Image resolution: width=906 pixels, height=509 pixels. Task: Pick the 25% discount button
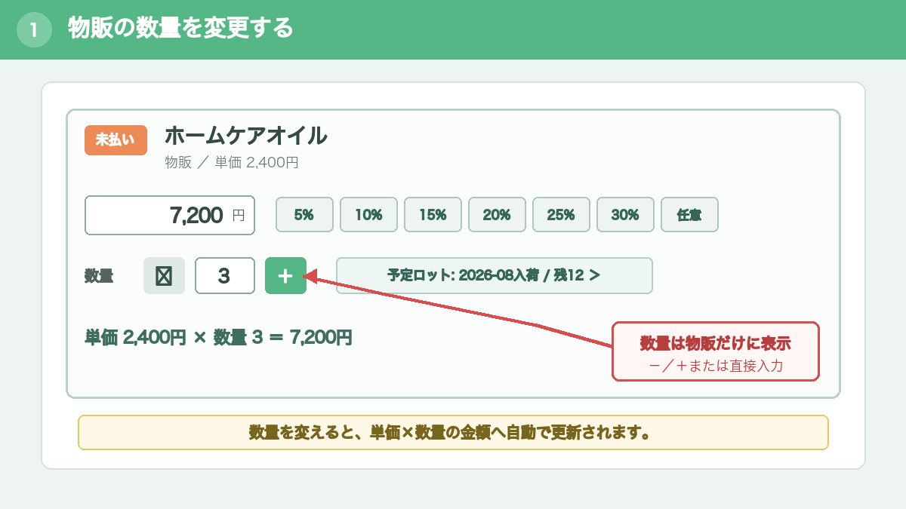pyautogui.click(x=561, y=215)
